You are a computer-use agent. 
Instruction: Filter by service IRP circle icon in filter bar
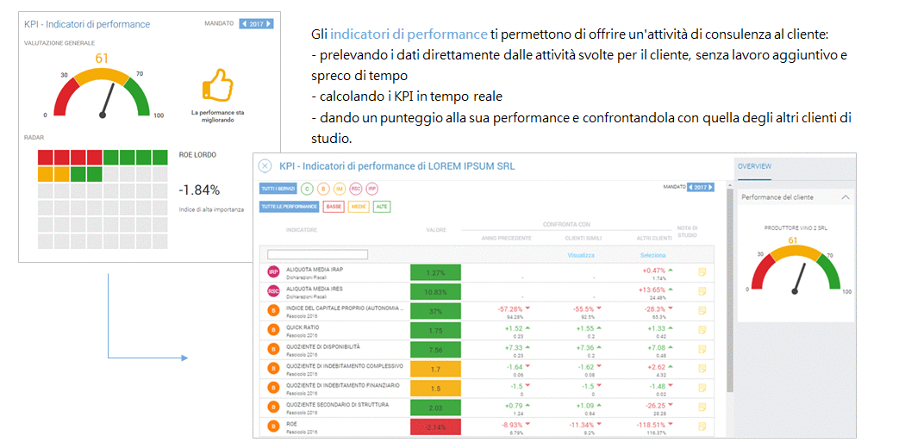click(x=372, y=189)
